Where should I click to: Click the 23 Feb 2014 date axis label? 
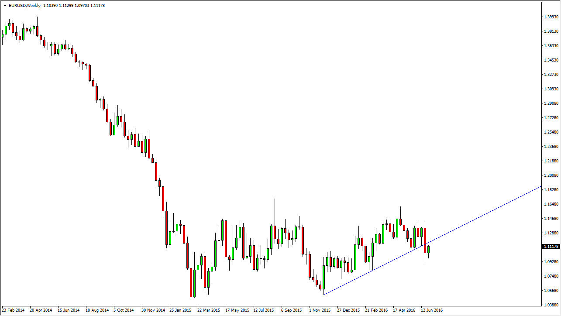[12, 310]
